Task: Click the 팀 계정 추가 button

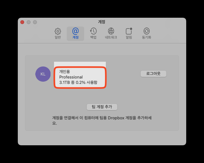Action: click(x=102, y=107)
